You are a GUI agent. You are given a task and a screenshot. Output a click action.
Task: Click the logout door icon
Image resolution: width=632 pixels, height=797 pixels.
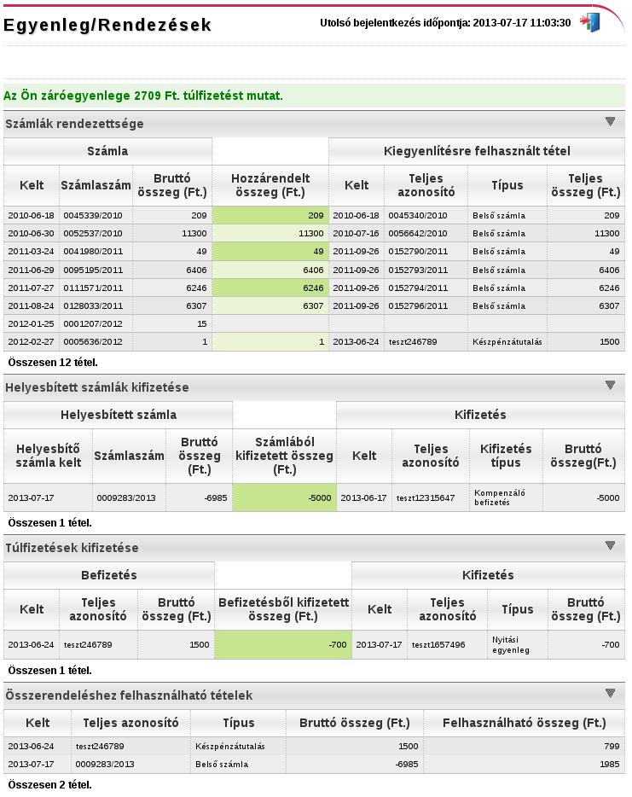click(590, 22)
